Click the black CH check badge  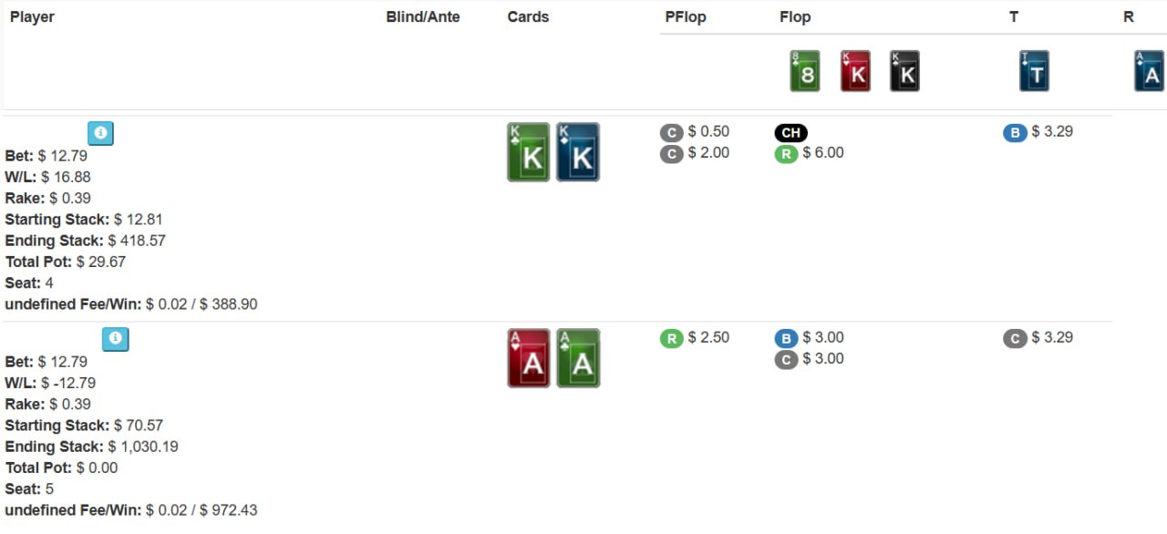click(791, 133)
